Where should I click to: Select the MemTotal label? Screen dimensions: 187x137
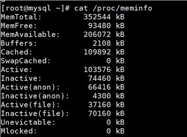point(21,17)
